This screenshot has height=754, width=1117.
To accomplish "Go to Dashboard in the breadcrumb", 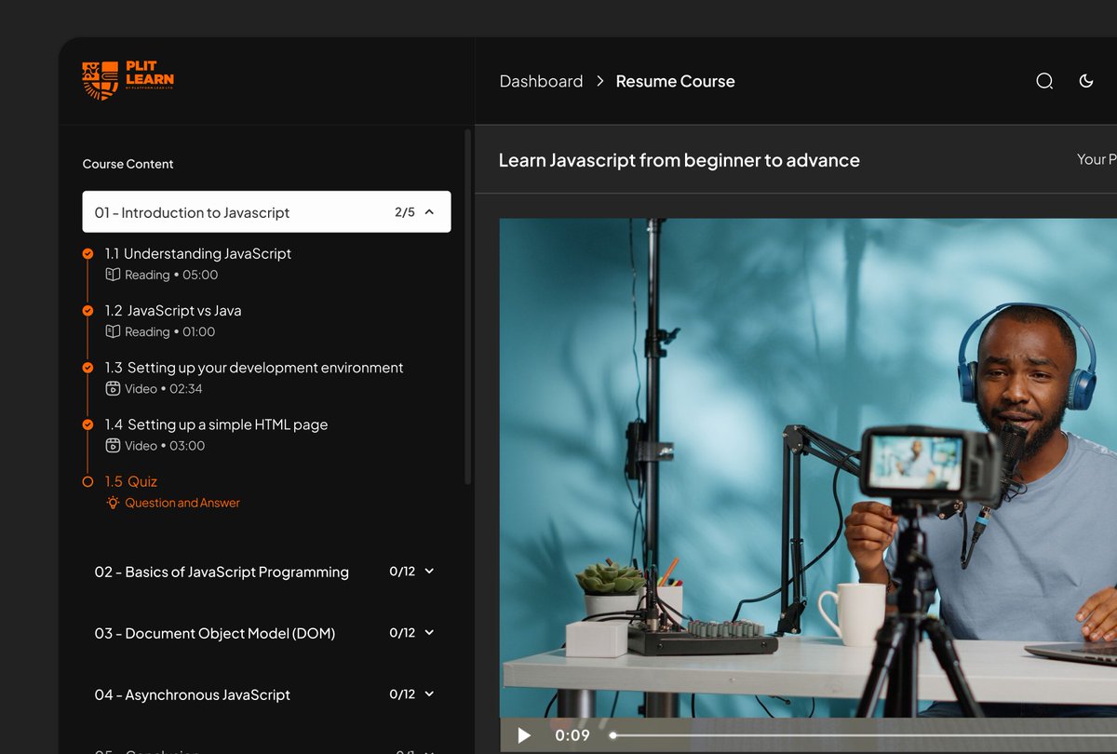I will click(x=541, y=81).
